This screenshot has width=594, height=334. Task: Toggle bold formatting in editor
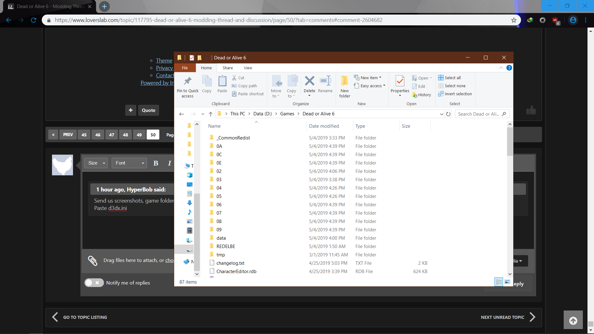coord(156,163)
